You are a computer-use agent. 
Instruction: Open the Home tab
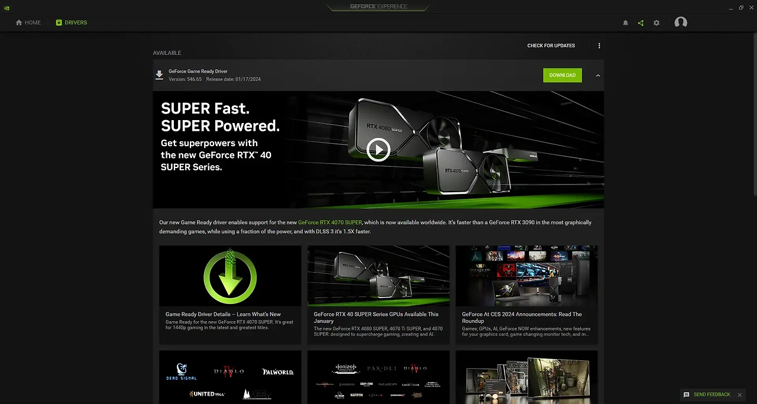point(28,22)
